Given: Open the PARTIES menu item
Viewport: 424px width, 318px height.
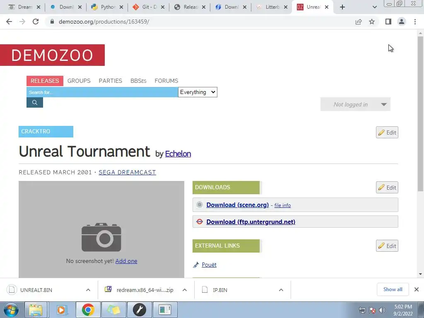Looking at the screenshot, I should (x=110, y=81).
